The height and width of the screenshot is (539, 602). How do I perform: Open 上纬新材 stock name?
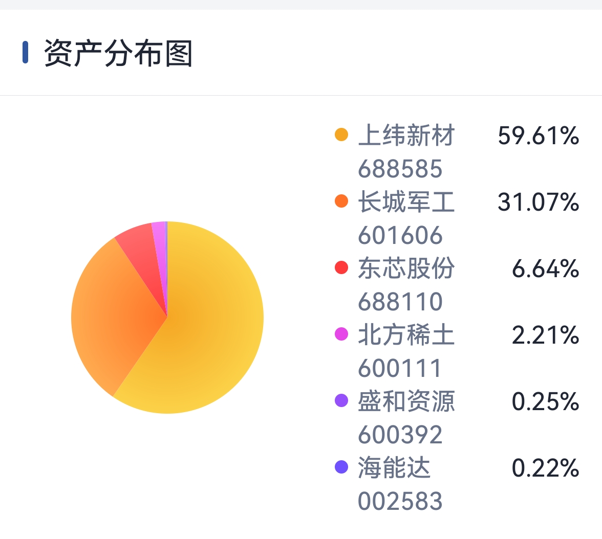tap(406, 135)
